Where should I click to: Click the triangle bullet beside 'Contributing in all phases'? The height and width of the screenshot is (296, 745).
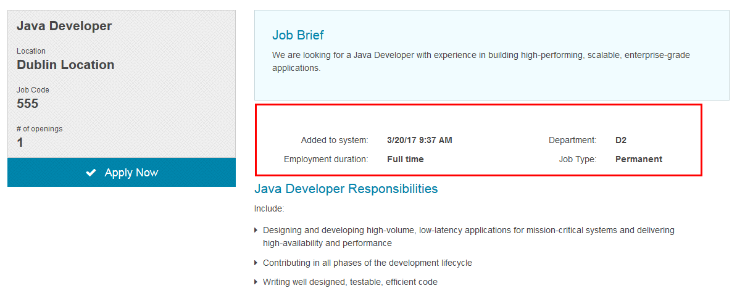click(256, 263)
